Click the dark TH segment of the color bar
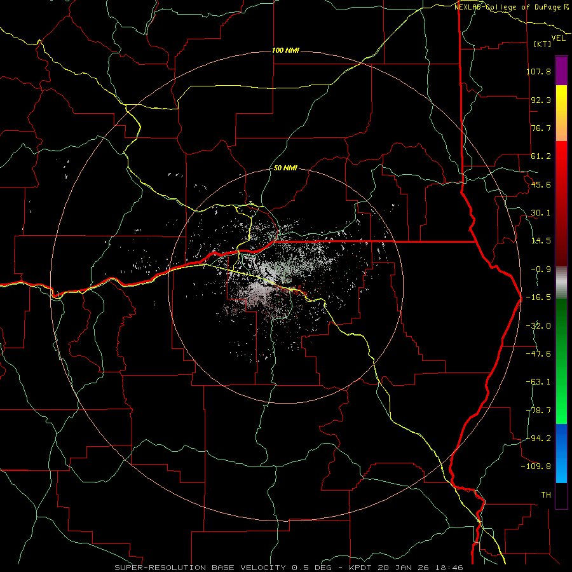The height and width of the screenshot is (572, 572). click(x=561, y=496)
